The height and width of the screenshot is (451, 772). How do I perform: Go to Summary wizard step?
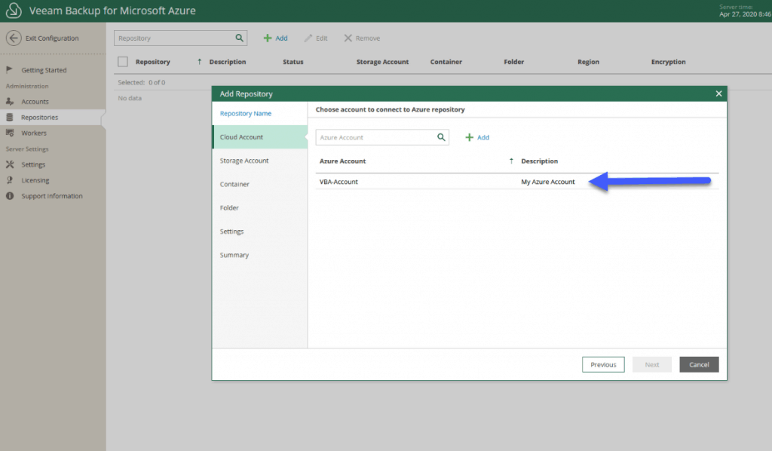click(x=259, y=255)
